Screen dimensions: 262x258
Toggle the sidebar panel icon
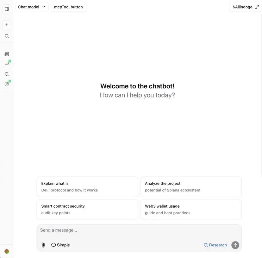coord(7,9)
